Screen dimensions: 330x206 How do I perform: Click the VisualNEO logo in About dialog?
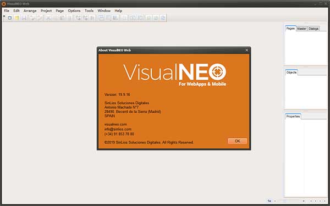coord(174,75)
